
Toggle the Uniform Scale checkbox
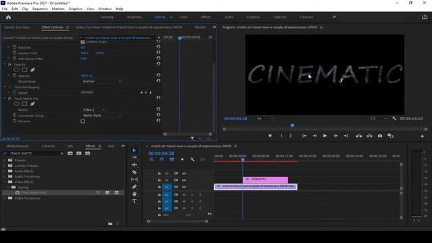(x=82, y=42)
